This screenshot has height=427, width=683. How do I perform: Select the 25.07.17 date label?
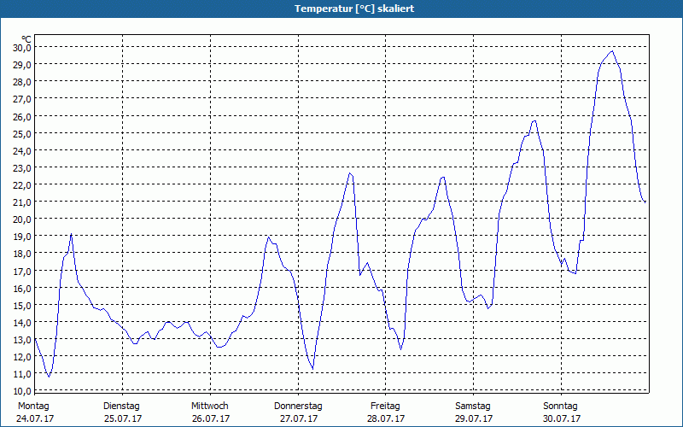[123, 418]
